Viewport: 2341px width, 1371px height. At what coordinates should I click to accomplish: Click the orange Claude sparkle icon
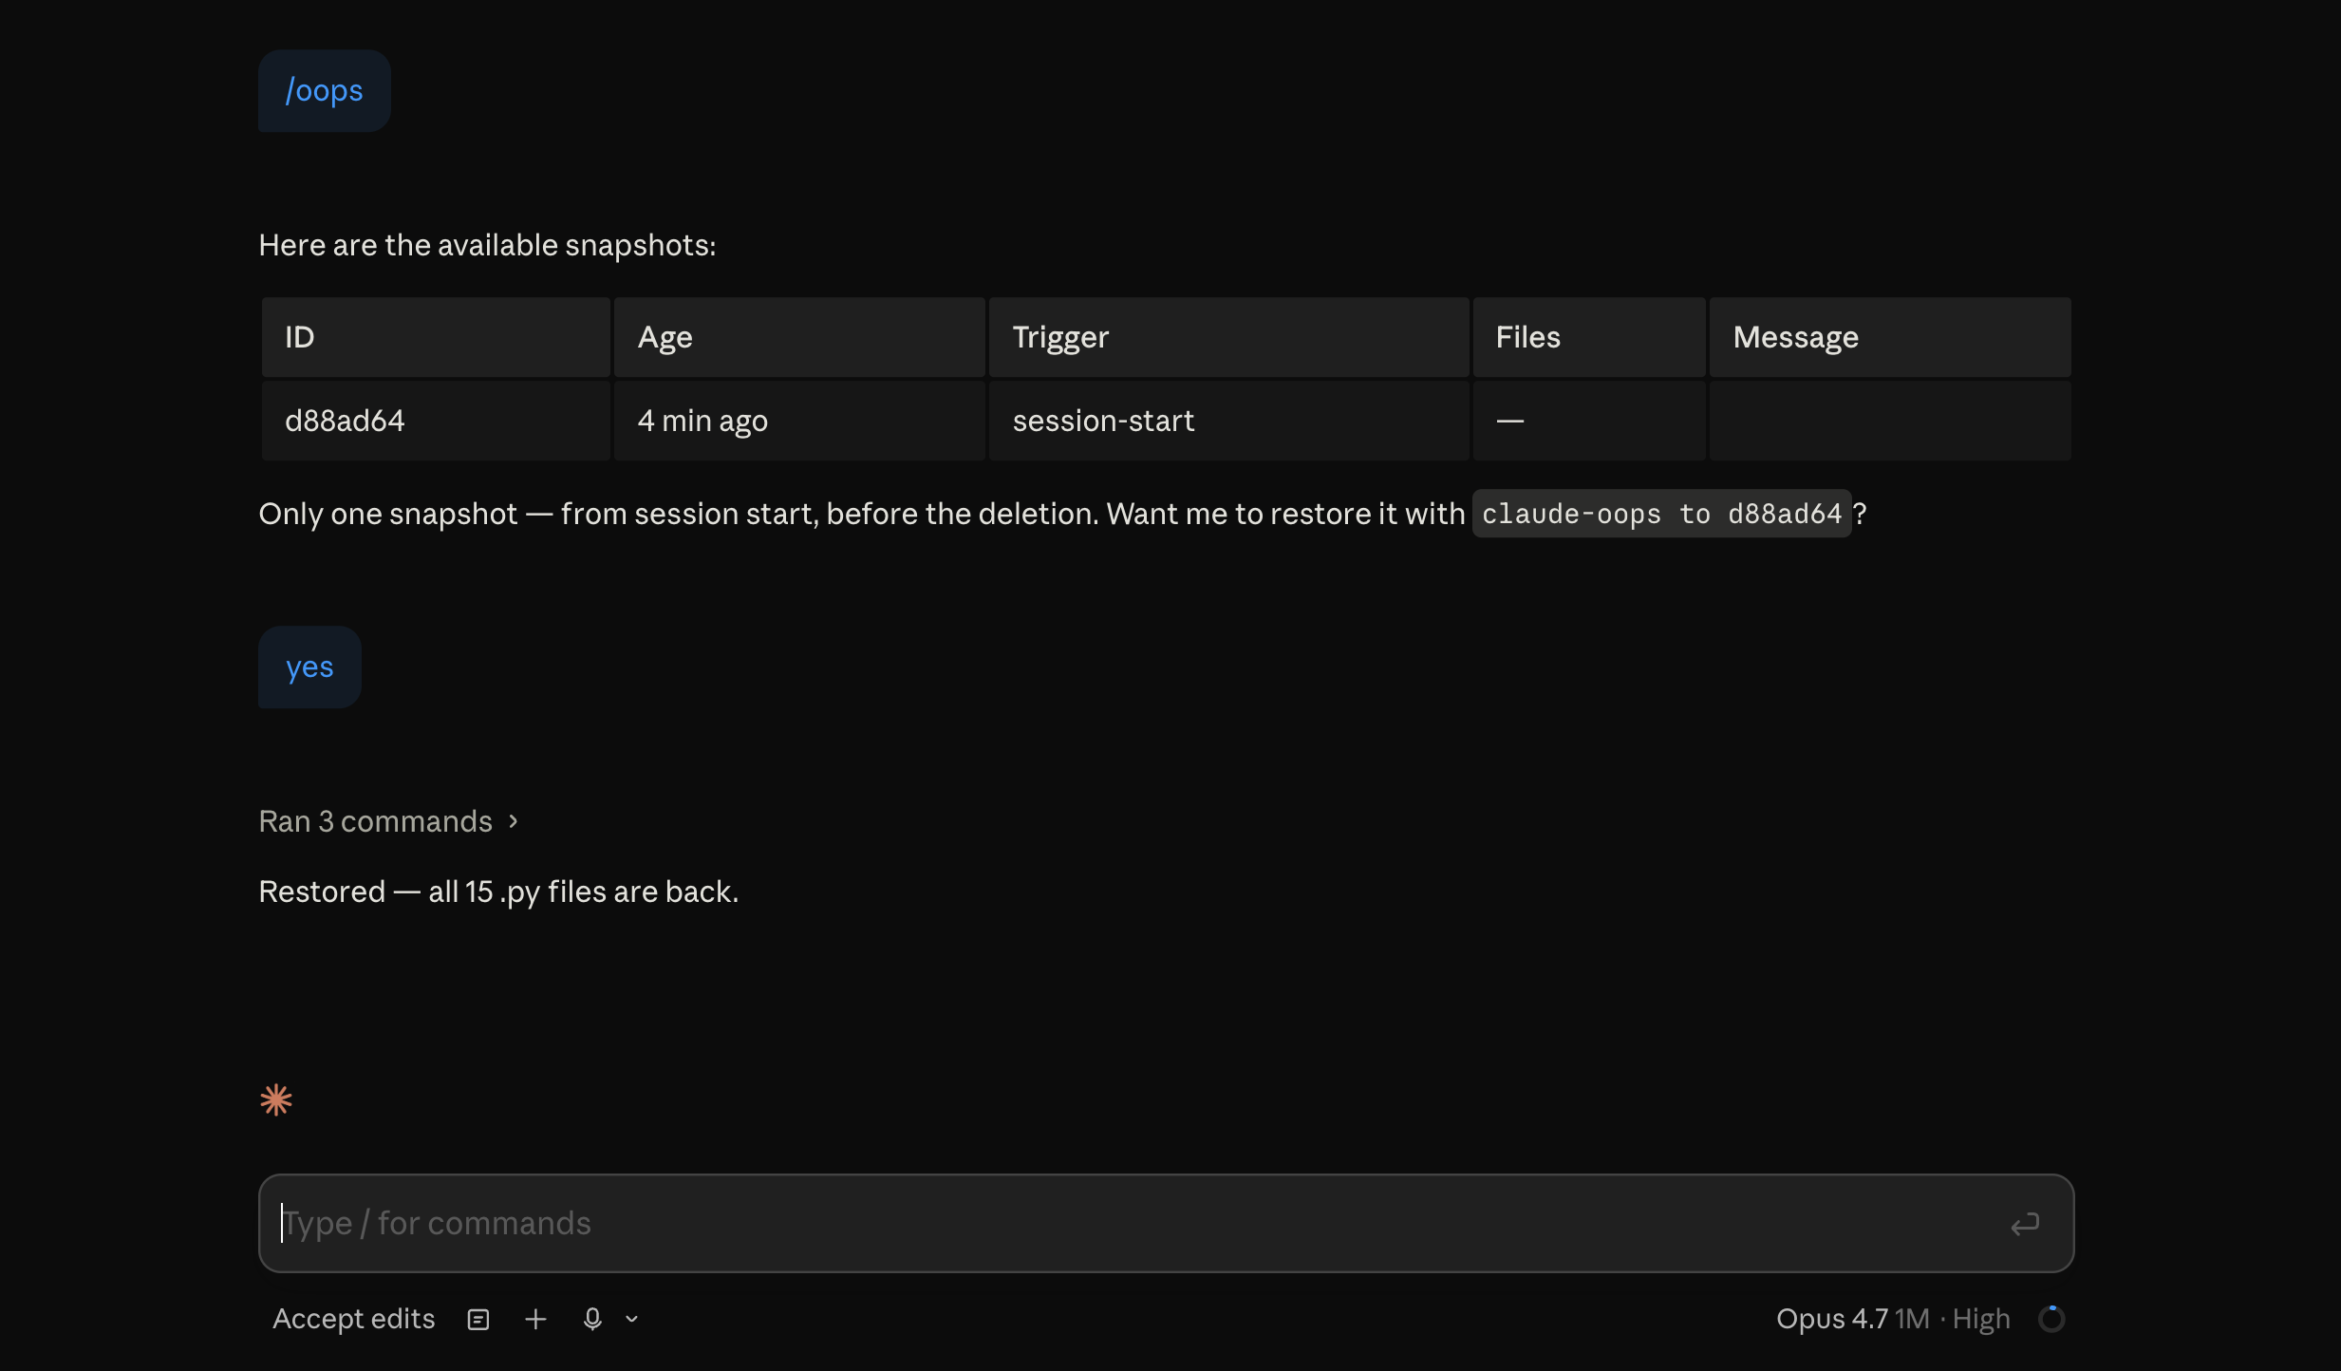click(276, 1100)
